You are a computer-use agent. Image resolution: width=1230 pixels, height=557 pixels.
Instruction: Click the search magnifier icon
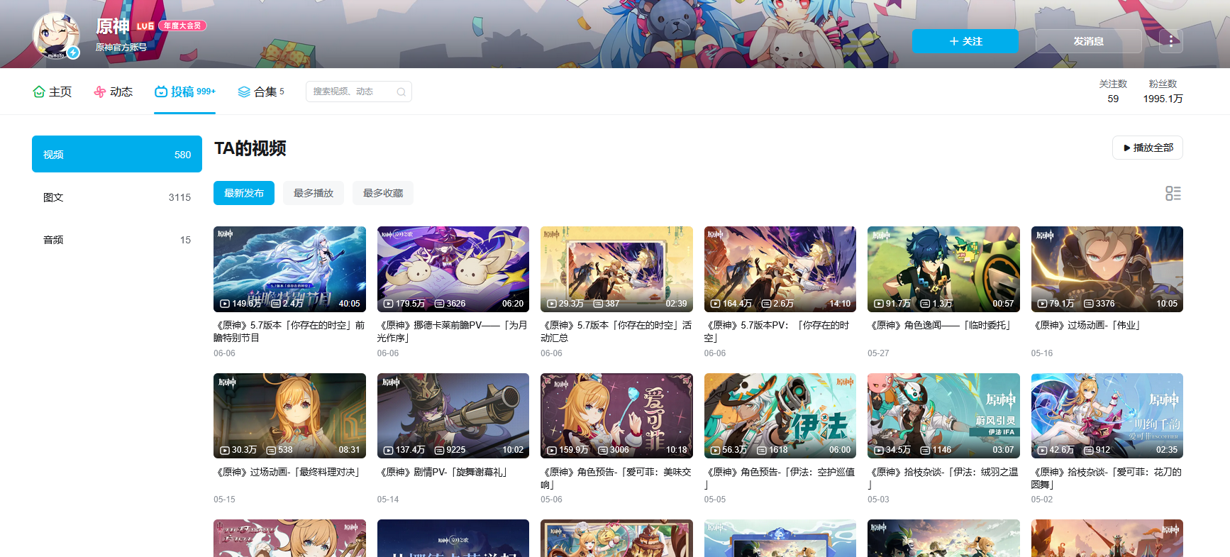[x=401, y=92]
